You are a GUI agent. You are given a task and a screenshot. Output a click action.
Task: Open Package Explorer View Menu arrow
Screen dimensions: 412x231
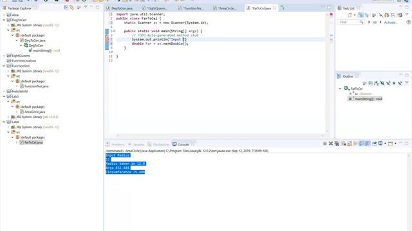86,7
